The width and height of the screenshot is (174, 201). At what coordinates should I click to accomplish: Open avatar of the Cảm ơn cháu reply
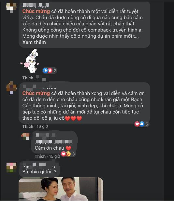(25, 136)
